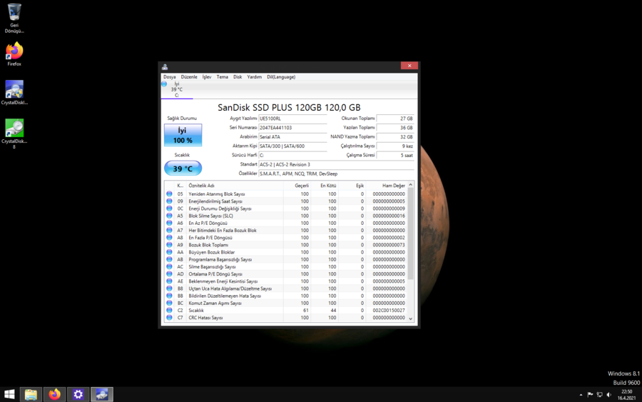Open the Action Center flag icon
This screenshot has width=642, height=402.
pos(590,395)
